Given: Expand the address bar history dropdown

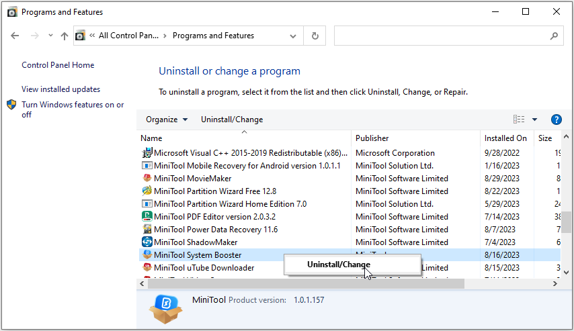Looking at the screenshot, I should [x=293, y=36].
